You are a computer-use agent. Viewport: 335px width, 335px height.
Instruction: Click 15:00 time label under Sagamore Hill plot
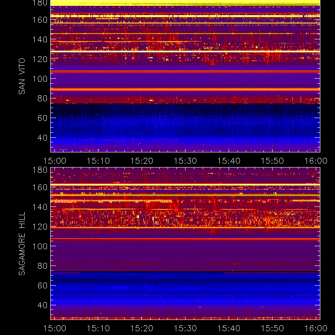55,328
